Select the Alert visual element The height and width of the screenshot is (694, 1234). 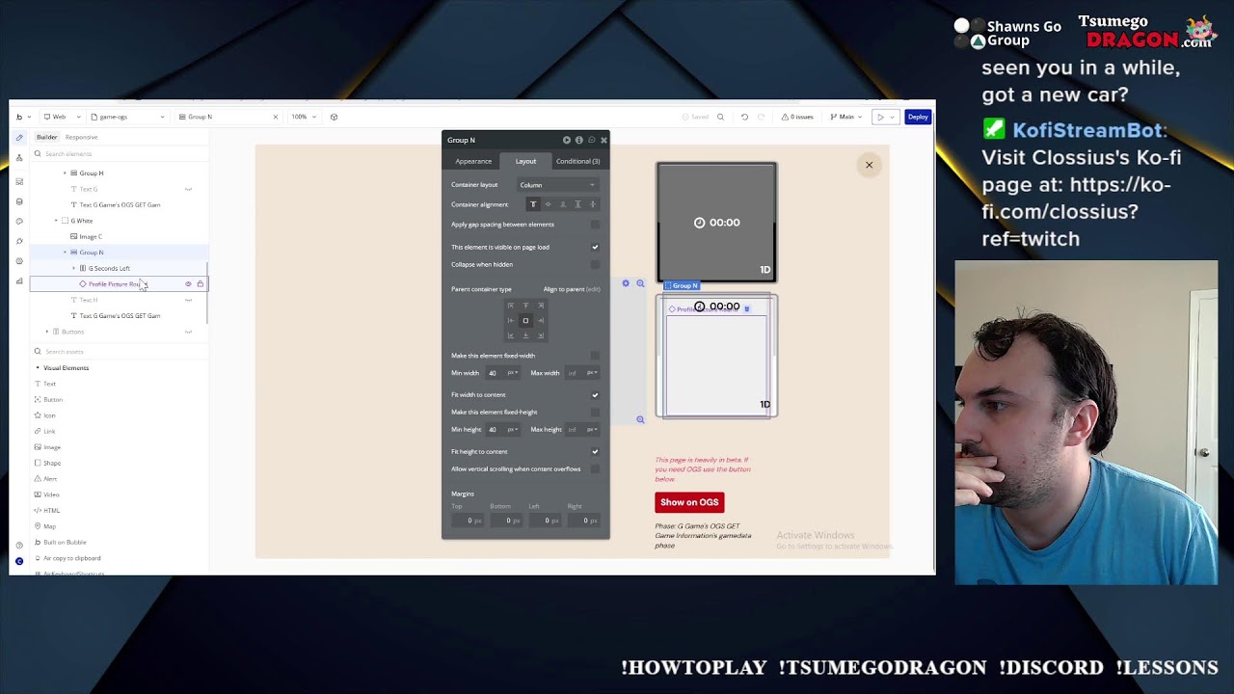pyautogui.click(x=45, y=478)
